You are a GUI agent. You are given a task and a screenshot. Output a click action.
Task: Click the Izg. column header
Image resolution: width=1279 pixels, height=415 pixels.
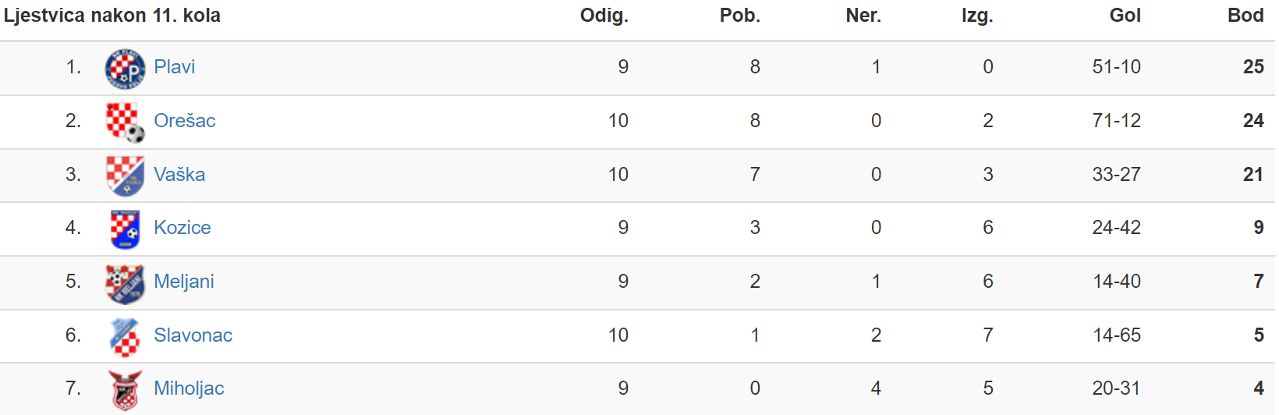[x=977, y=16]
